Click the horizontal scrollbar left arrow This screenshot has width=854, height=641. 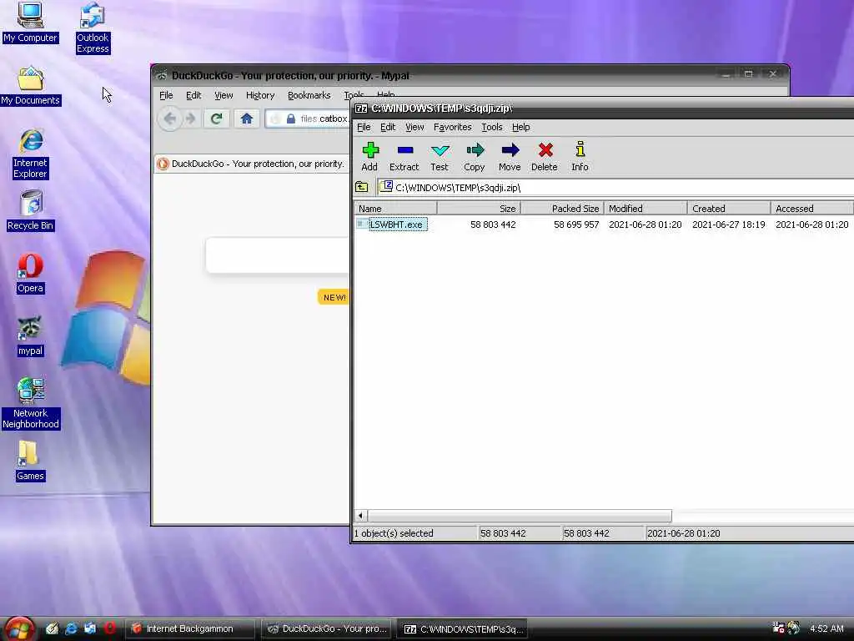[360, 515]
